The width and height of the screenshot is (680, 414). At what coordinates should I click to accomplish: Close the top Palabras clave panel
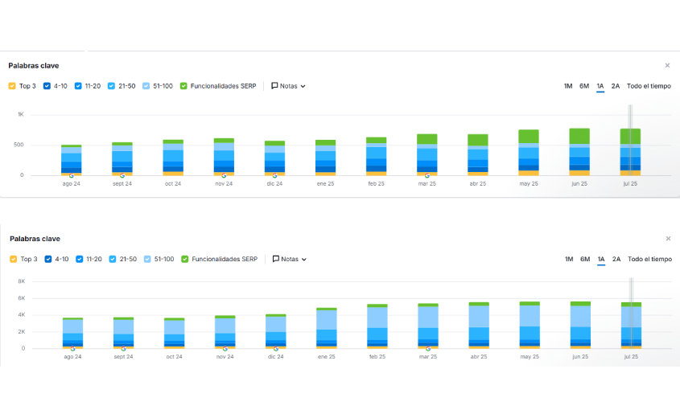[x=667, y=66]
